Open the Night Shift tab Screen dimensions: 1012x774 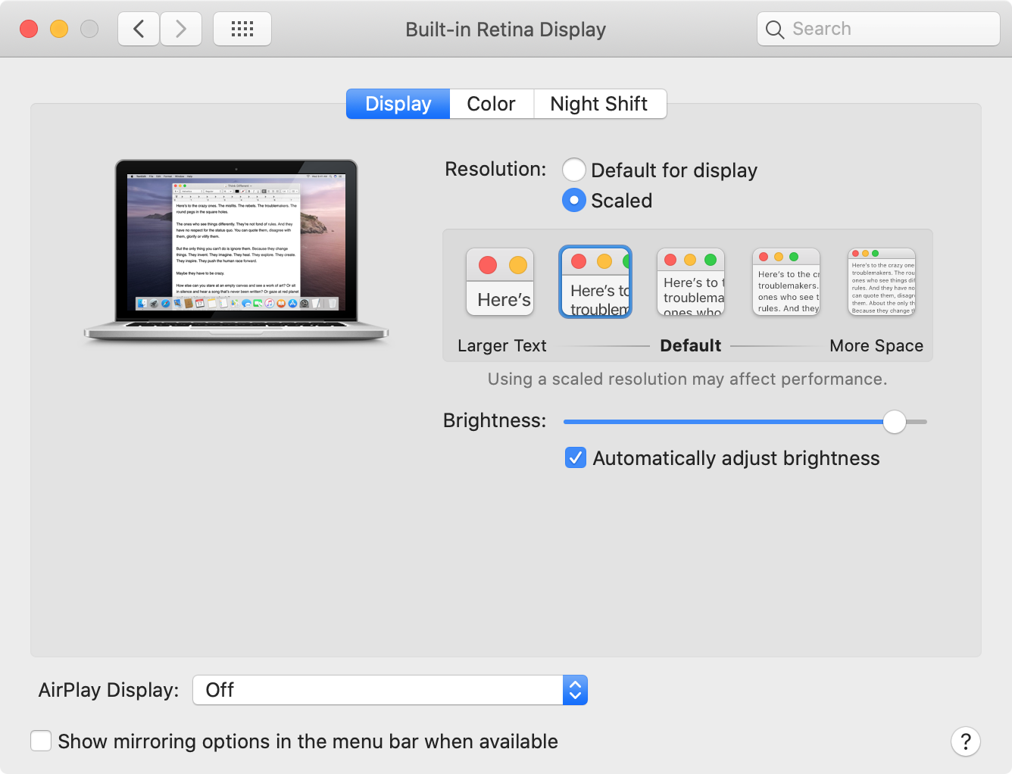(599, 104)
